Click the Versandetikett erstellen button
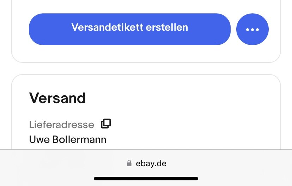The width and height of the screenshot is (292, 186). (130, 29)
